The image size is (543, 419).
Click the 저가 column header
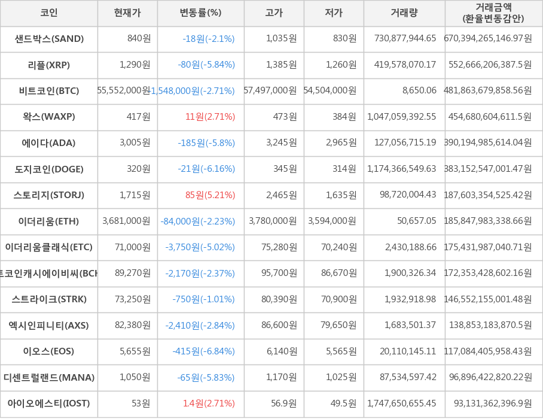334,13
